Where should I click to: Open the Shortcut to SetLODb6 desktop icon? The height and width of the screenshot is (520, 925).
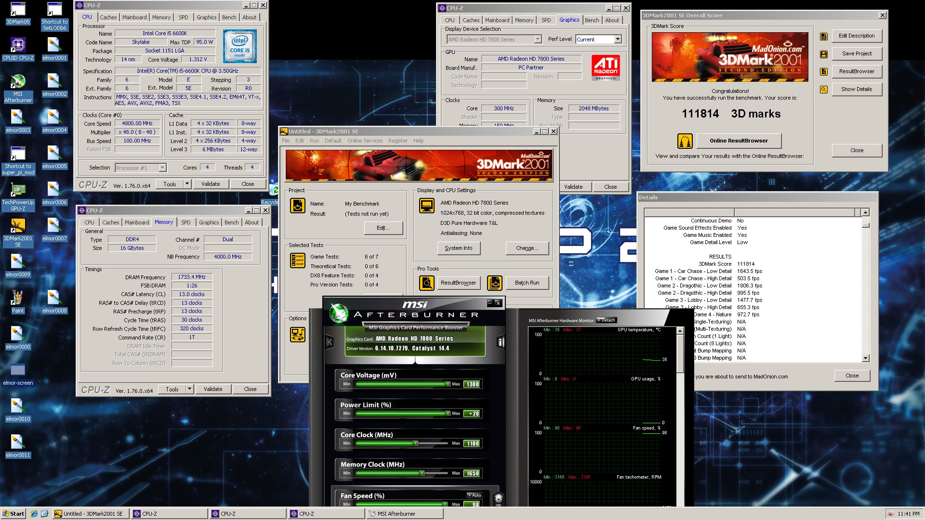click(x=54, y=16)
